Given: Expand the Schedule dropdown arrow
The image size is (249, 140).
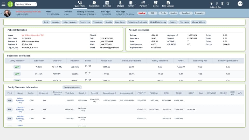Looking at the screenshot, I should pos(113,4).
